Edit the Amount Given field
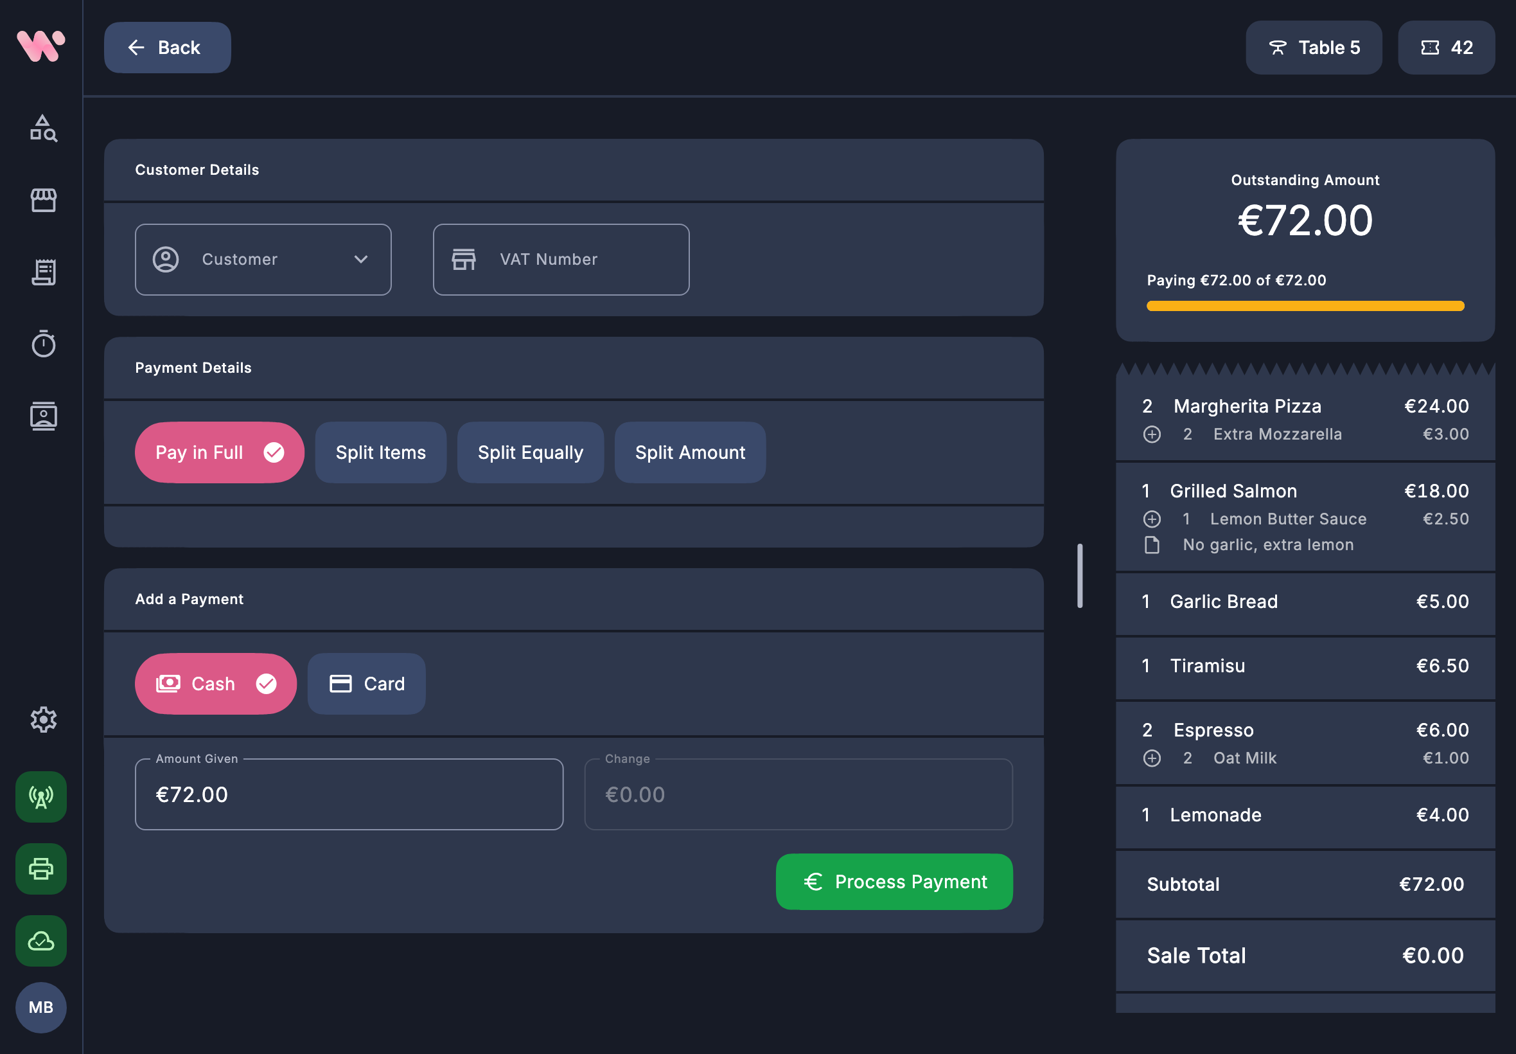Viewport: 1516px width, 1054px height. tap(348, 794)
